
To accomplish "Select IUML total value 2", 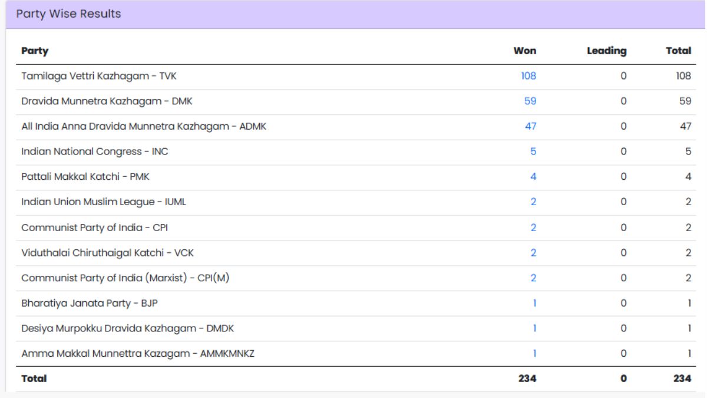I will pyautogui.click(x=688, y=202).
